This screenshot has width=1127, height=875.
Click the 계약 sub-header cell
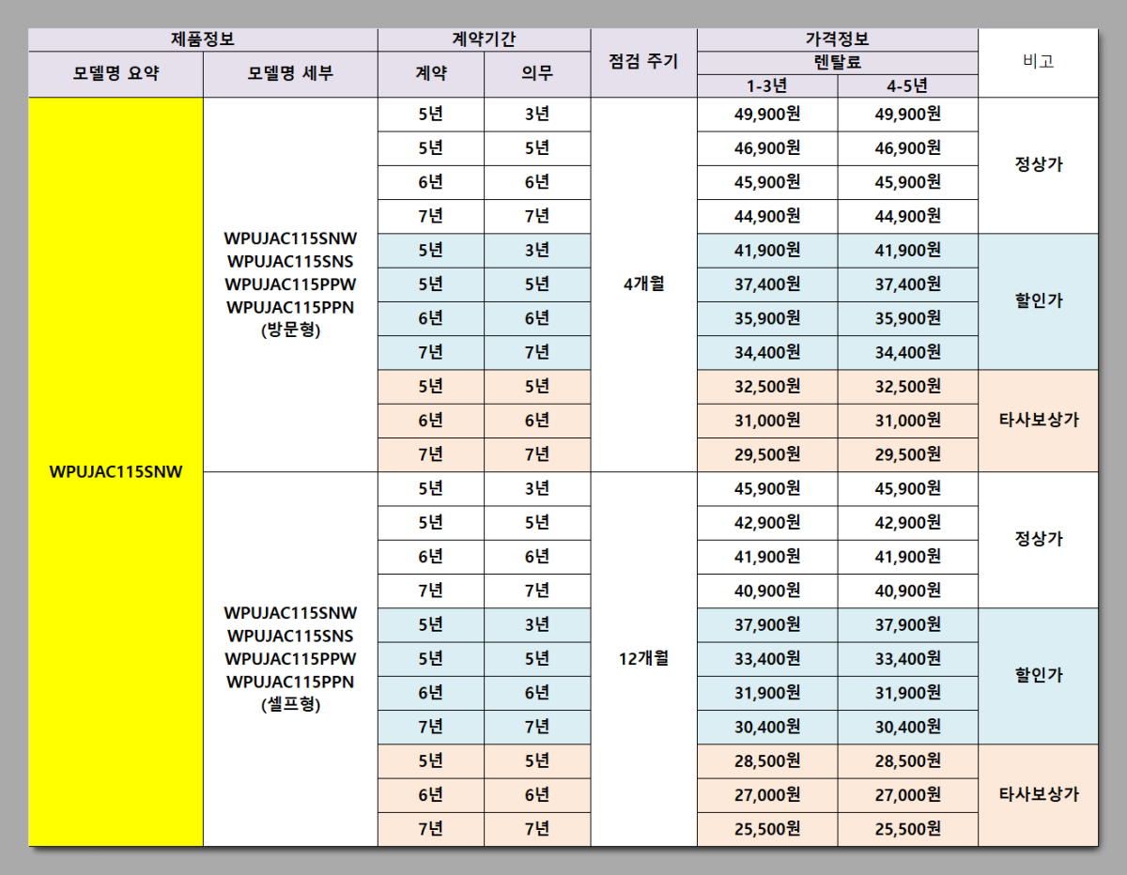pos(431,74)
